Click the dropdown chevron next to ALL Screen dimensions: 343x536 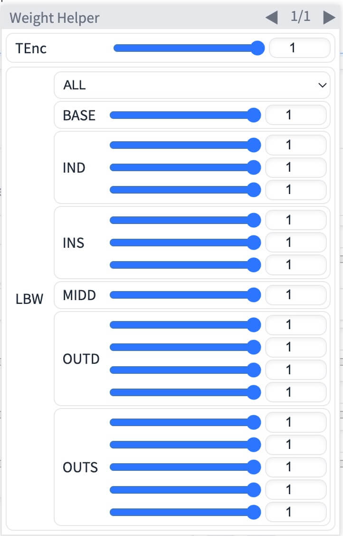[323, 86]
